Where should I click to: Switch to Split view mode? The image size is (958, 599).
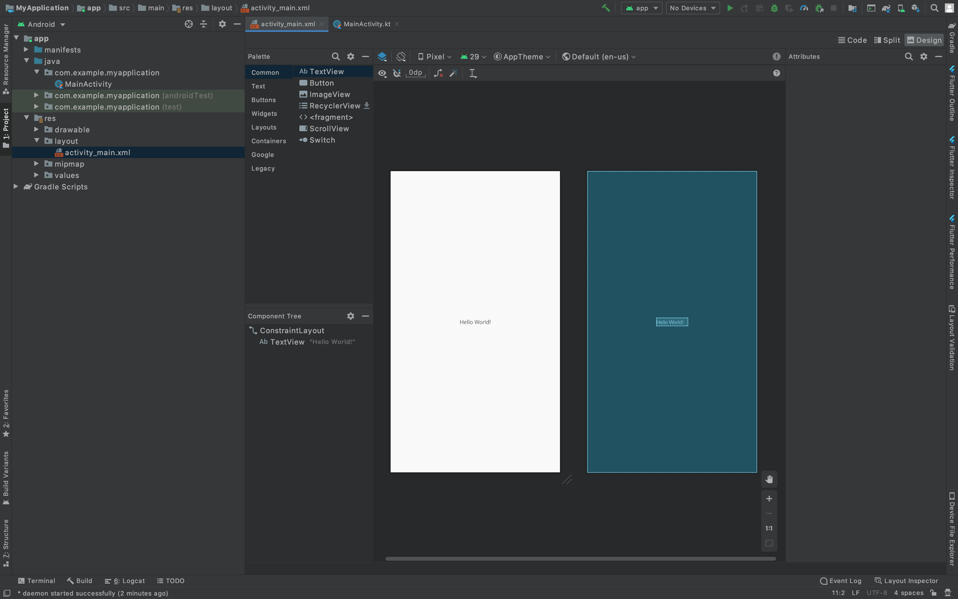click(x=887, y=40)
